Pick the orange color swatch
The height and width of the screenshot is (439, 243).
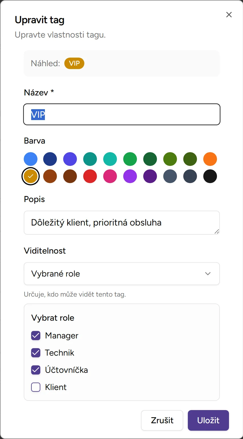(x=210, y=159)
